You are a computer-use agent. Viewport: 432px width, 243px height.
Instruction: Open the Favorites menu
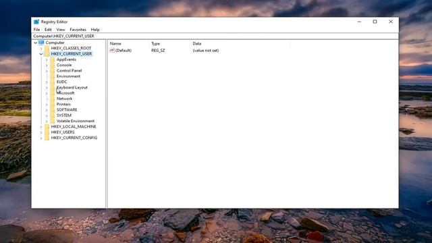click(x=78, y=30)
